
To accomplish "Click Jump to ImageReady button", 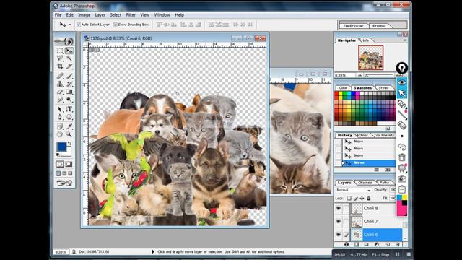I will click(x=64, y=183).
